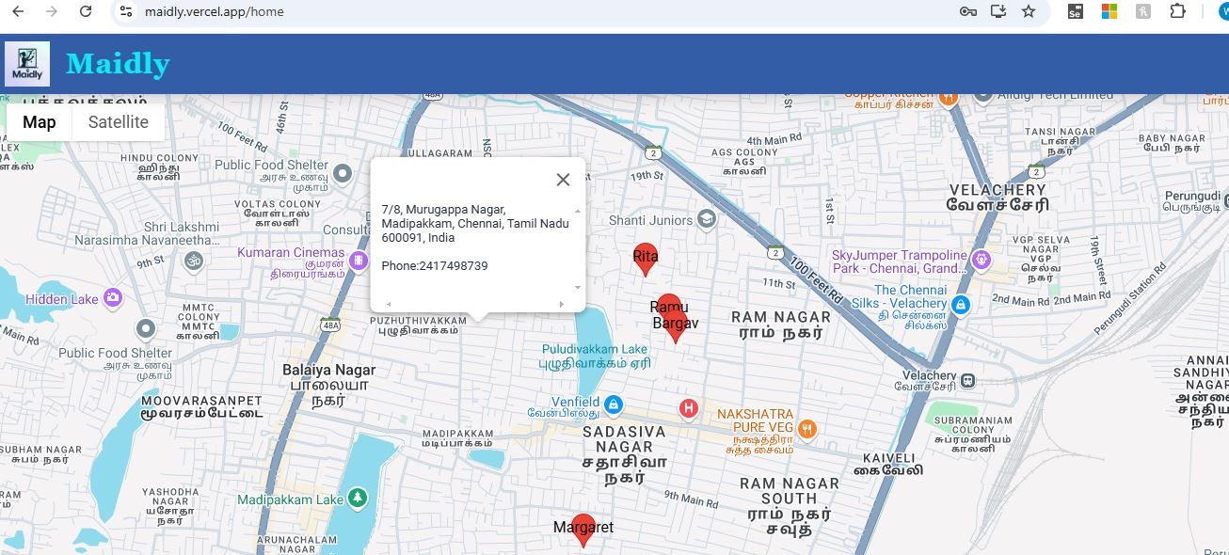This screenshot has height=555, width=1229.
Task: Click the Shri Lakshmi Narasimha temple icon
Action: coord(195,259)
